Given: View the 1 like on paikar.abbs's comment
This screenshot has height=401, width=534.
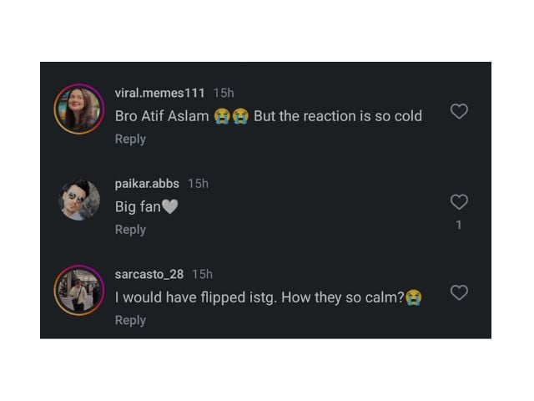Looking at the screenshot, I should click(459, 225).
